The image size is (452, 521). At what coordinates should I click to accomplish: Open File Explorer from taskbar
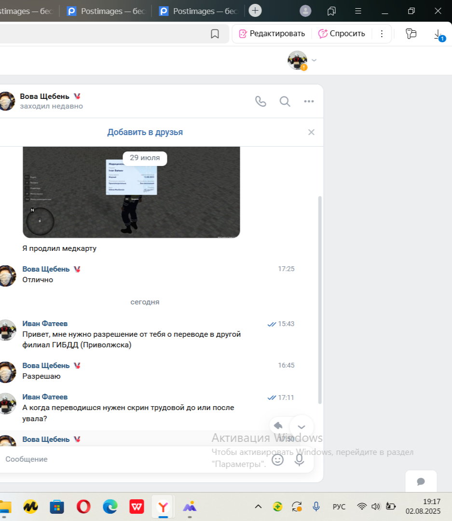(5, 507)
